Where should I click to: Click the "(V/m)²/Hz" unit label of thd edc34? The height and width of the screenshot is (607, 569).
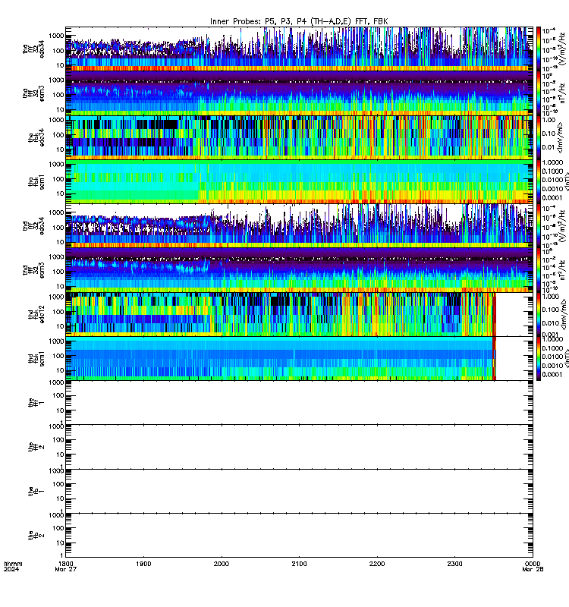pyautogui.click(x=562, y=225)
